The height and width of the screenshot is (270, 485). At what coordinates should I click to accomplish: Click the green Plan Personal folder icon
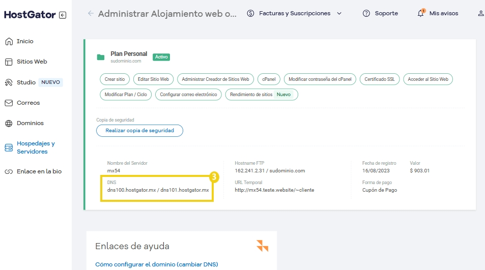pos(101,57)
